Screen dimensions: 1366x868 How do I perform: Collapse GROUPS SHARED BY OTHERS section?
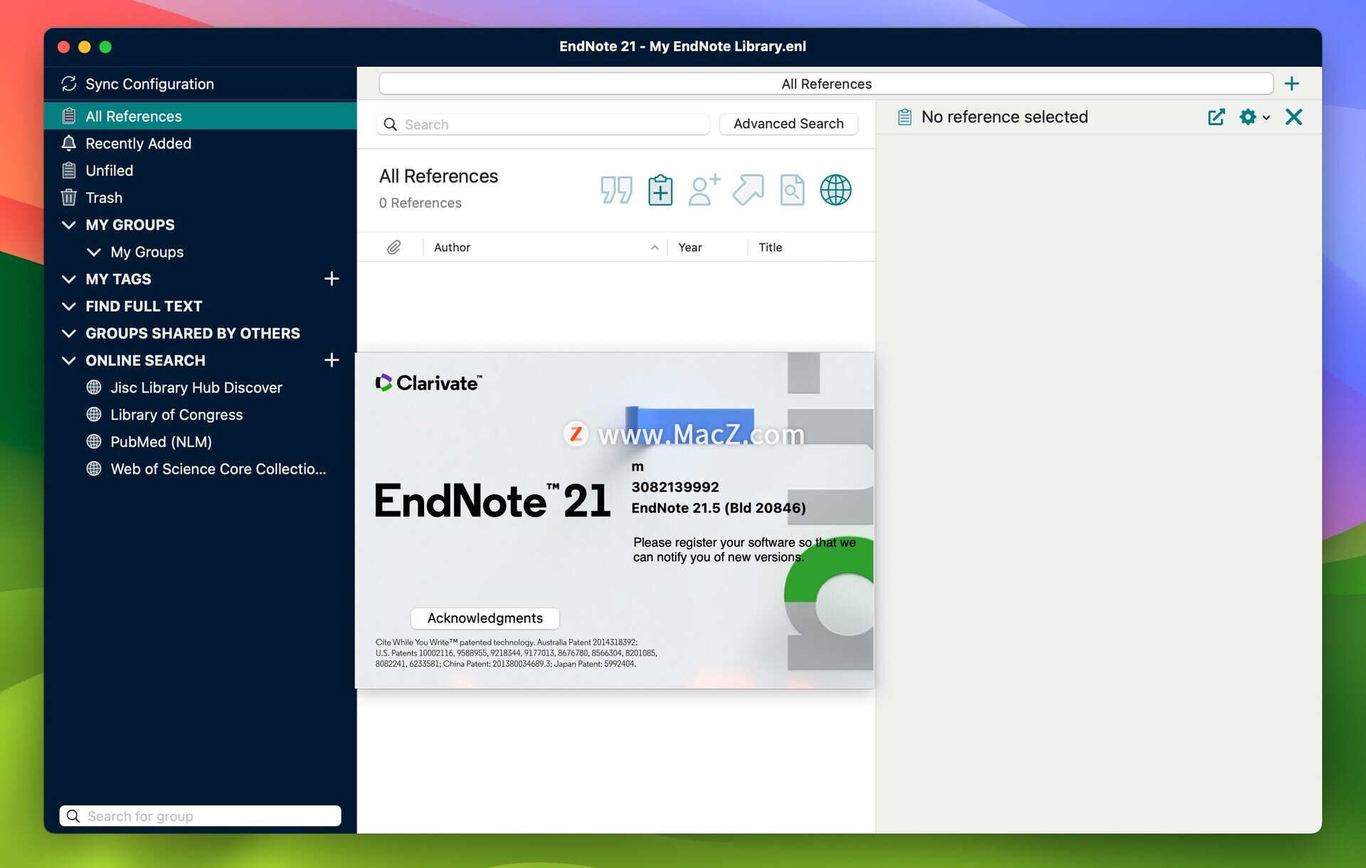click(69, 333)
